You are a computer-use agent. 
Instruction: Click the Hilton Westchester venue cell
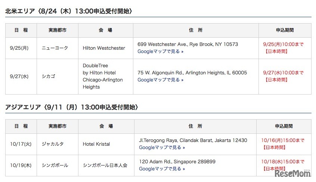coord(104,48)
